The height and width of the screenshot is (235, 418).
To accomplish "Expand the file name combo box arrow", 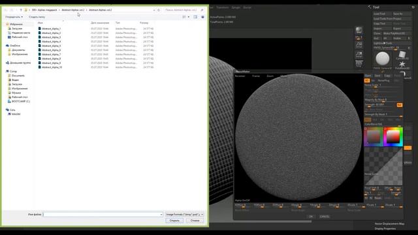I will click(161, 214).
